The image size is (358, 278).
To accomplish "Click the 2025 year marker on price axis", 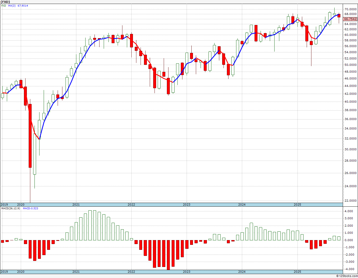I will [297, 205].
